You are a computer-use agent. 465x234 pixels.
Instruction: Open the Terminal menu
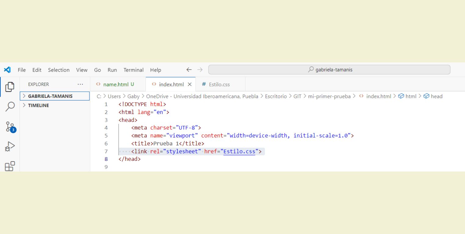[134, 70]
